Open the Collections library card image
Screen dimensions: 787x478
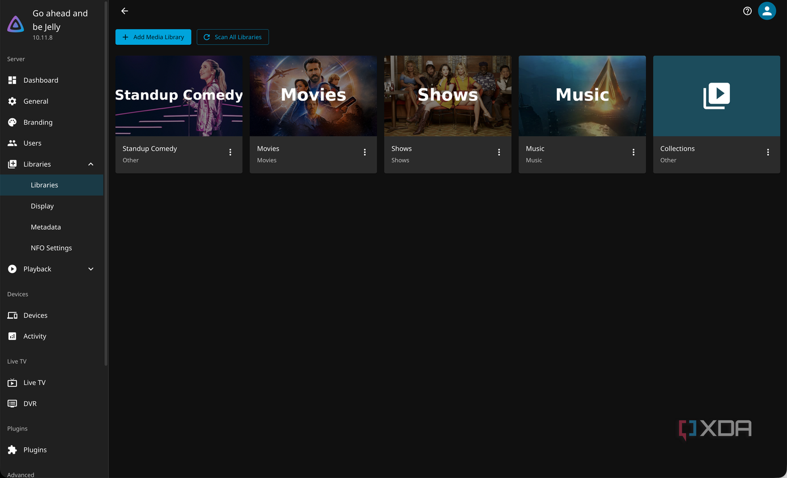(717, 96)
